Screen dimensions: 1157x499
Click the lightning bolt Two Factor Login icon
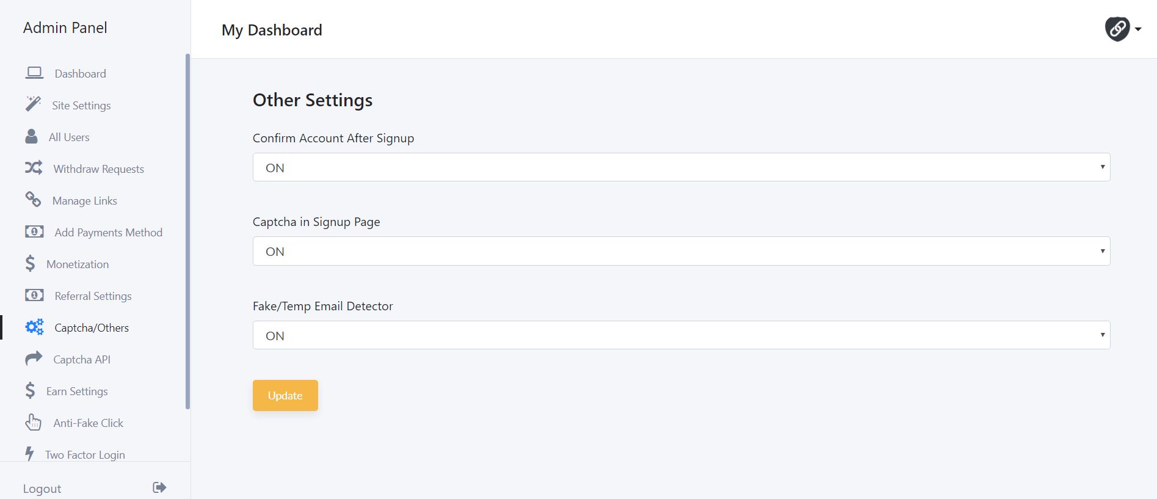[29, 454]
